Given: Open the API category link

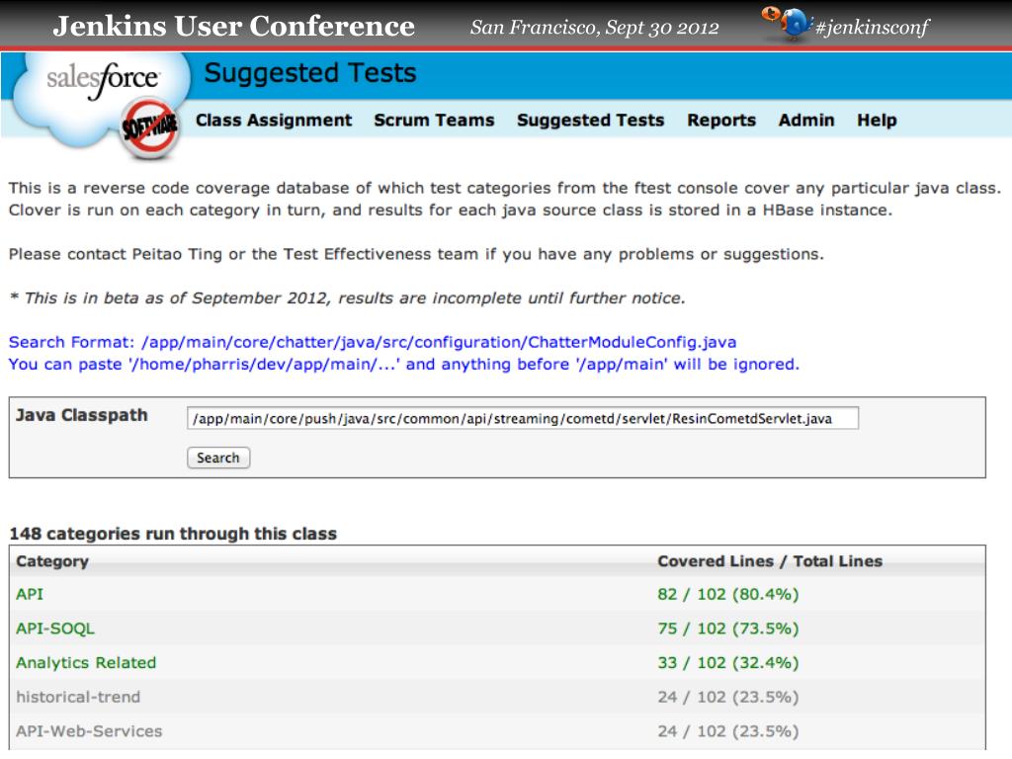Looking at the screenshot, I should 30,594.
